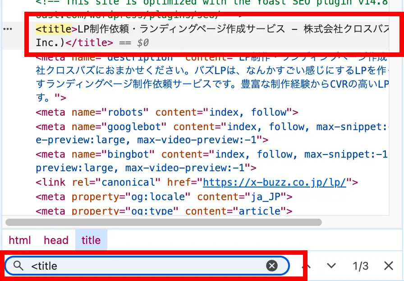Select the meta robots line
The height and width of the screenshot is (281, 404).
[167, 112]
